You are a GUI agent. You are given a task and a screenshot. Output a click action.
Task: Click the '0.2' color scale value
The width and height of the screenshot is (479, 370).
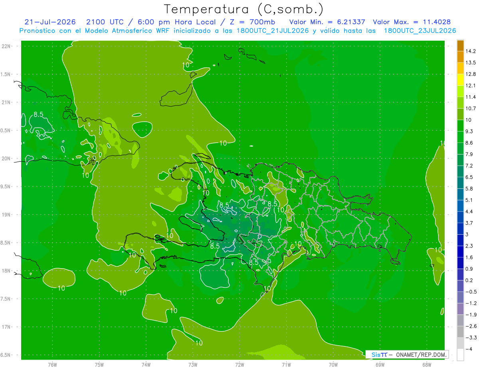click(x=469, y=280)
